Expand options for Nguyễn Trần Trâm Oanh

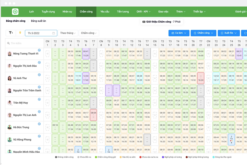[39, 87]
